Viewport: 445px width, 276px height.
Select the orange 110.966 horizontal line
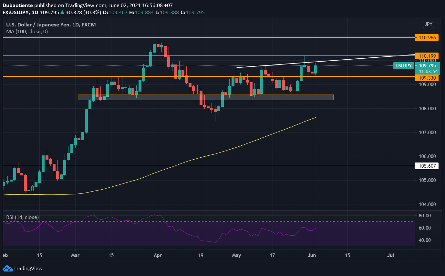(209, 37)
